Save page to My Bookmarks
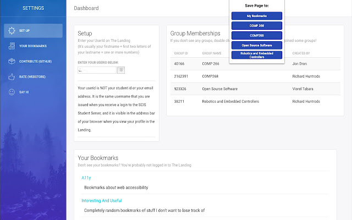 pyautogui.click(x=257, y=16)
